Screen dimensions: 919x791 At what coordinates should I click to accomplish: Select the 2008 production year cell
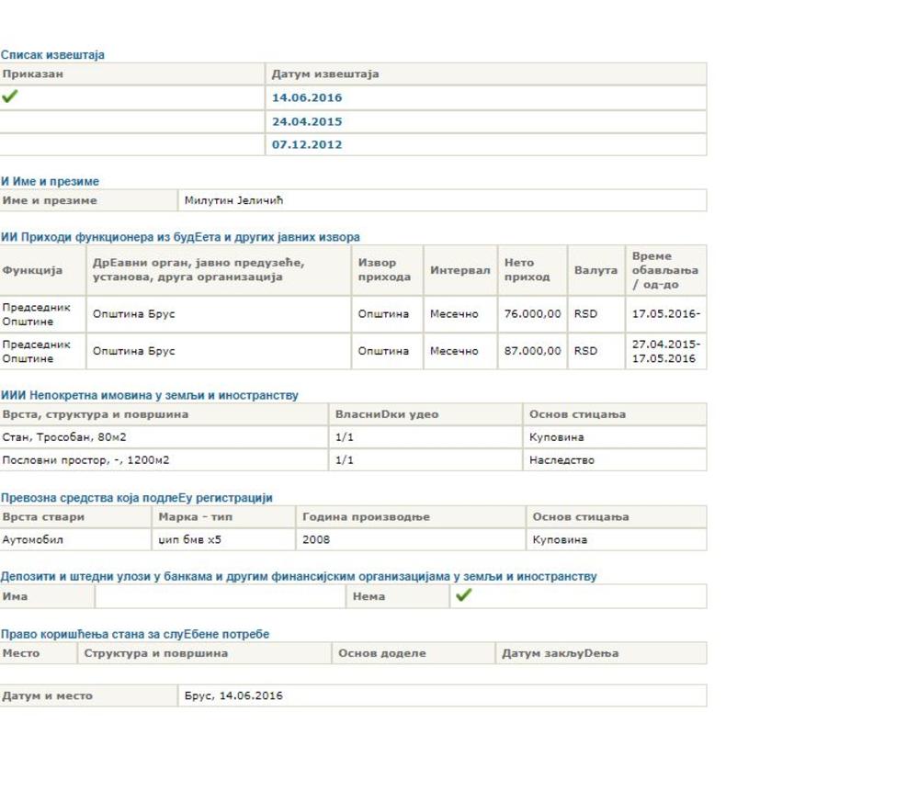[316, 540]
